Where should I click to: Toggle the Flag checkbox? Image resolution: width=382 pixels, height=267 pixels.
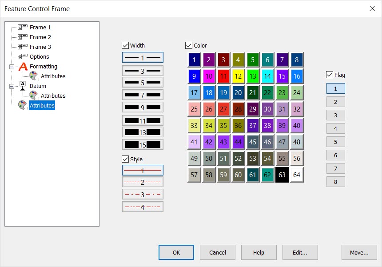(x=329, y=75)
